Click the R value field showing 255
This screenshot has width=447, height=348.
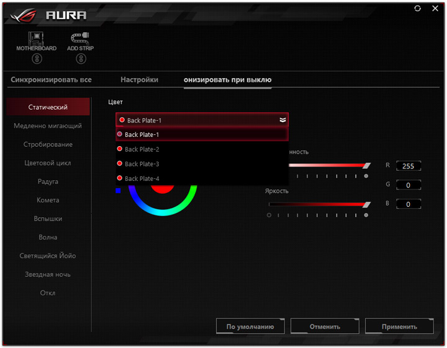pos(409,166)
